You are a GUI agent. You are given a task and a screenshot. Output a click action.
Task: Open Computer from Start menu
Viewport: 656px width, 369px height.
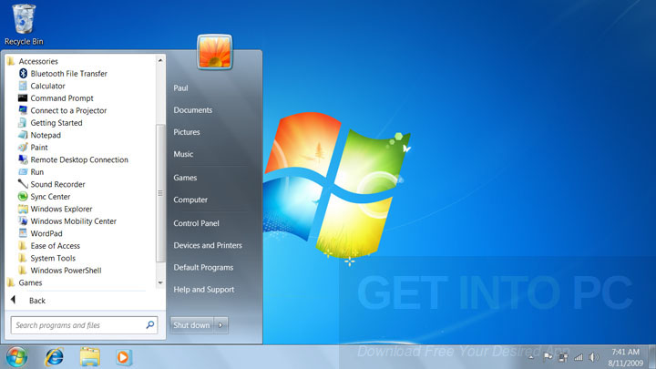[x=190, y=200]
